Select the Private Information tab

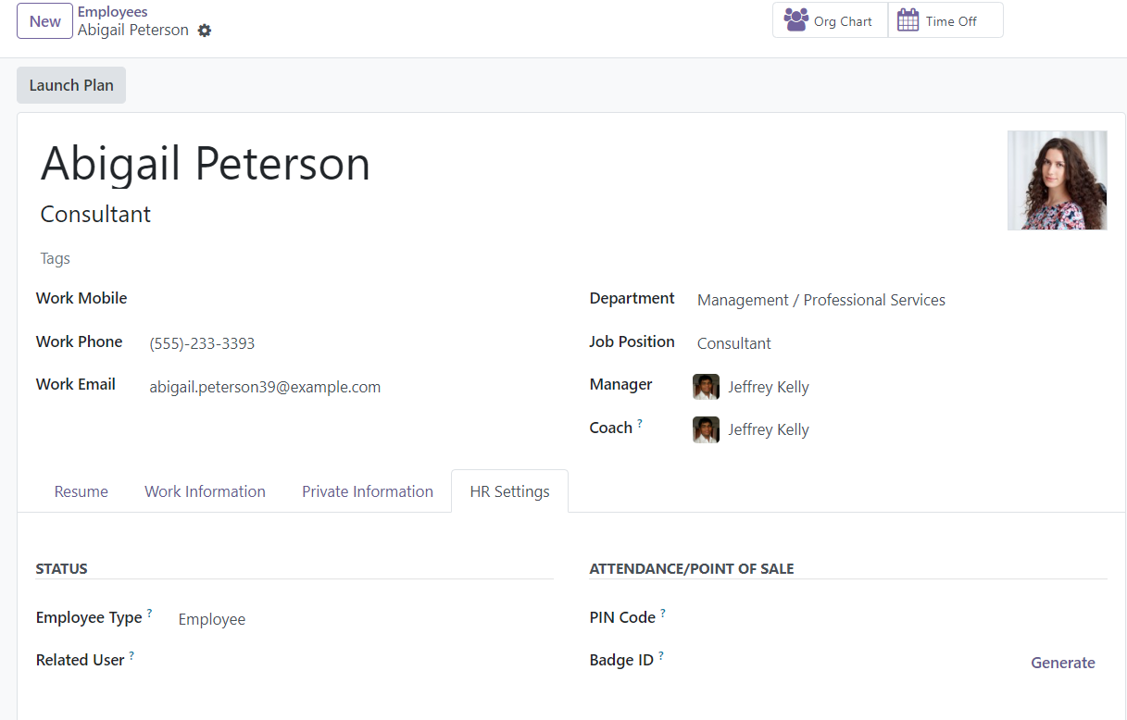368,491
